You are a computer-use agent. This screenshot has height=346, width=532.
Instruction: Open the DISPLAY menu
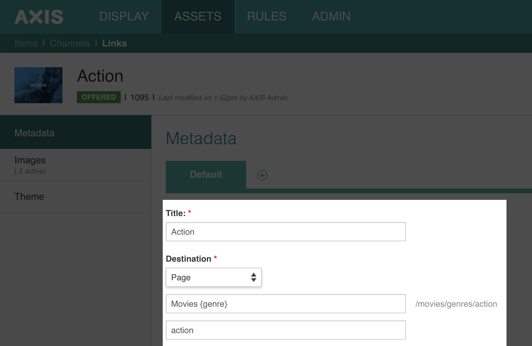point(124,17)
